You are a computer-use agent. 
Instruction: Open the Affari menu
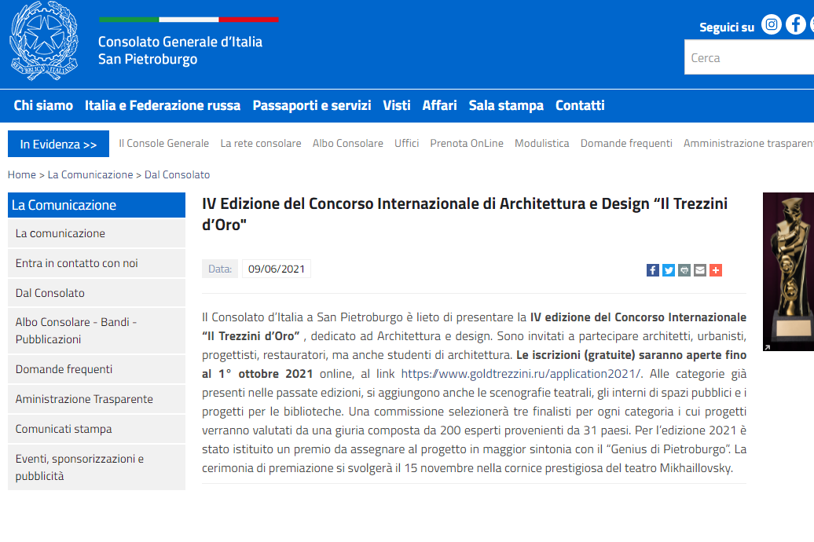click(x=439, y=105)
